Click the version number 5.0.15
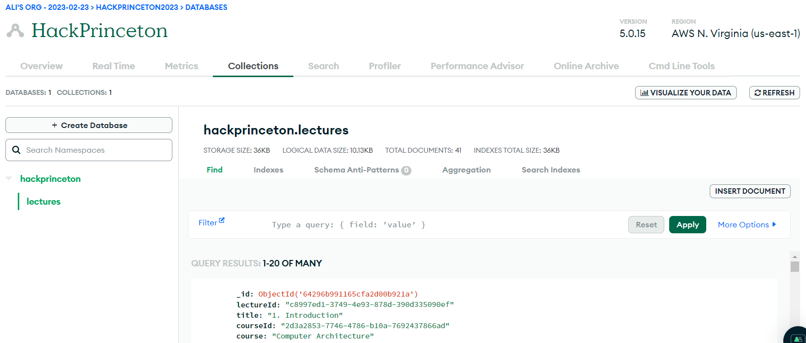Screen dimensions: 806x343 click(x=632, y=33)
